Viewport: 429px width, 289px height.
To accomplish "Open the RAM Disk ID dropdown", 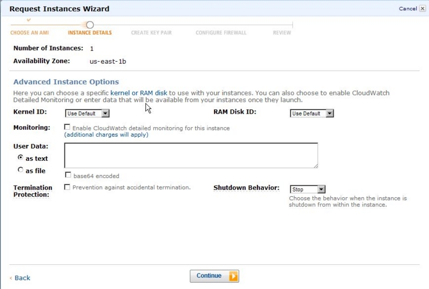I will click(312, 113).
